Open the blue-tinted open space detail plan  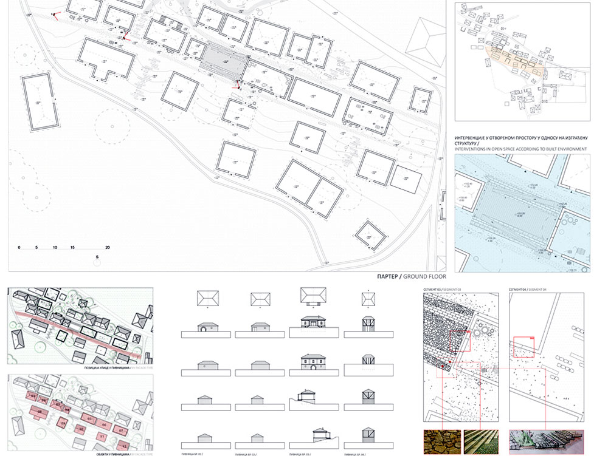522,213
